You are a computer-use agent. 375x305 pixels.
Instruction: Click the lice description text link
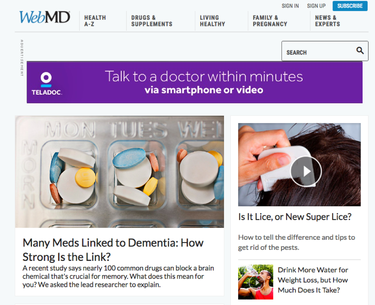pos(297,242)
